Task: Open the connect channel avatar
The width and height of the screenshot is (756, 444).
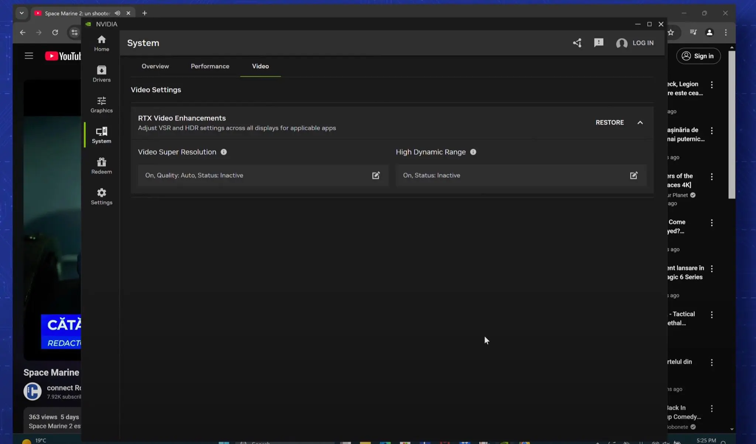Action: point(32,391)
